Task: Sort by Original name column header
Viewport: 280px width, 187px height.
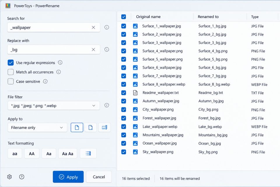Action: [148, 17]
